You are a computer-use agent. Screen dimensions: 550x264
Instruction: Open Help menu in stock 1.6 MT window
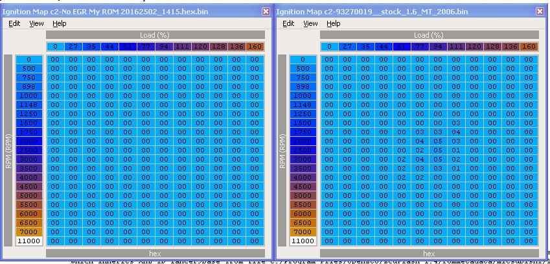tap(334, 23)
